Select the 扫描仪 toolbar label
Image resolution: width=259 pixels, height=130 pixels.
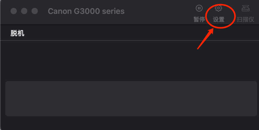[x=245, y=19]
